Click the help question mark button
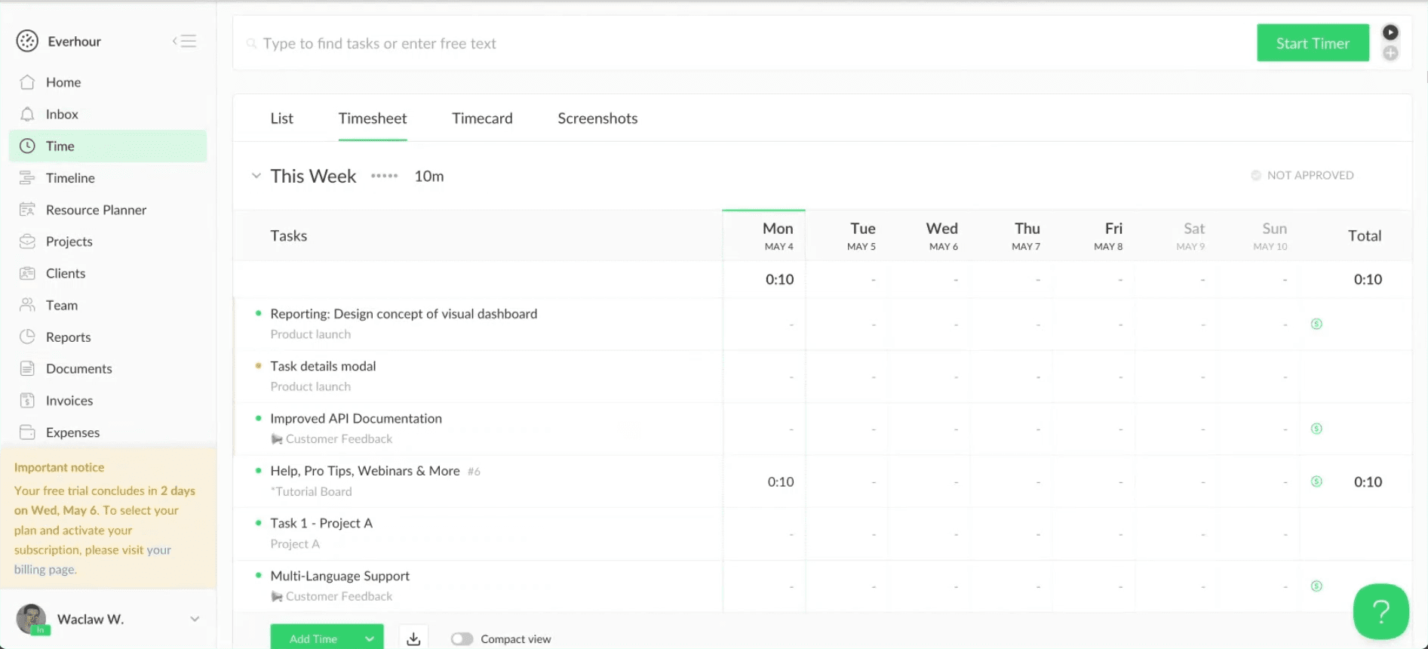This screenshot has width=1428, height=649. click(1380, 612)
